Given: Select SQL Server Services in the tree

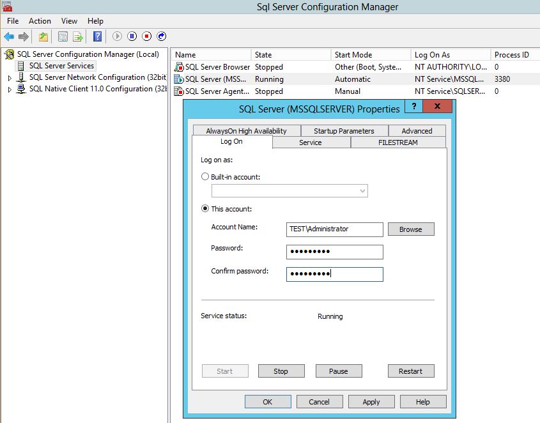Looking at the screenshot, I should (x=61, y=66).
